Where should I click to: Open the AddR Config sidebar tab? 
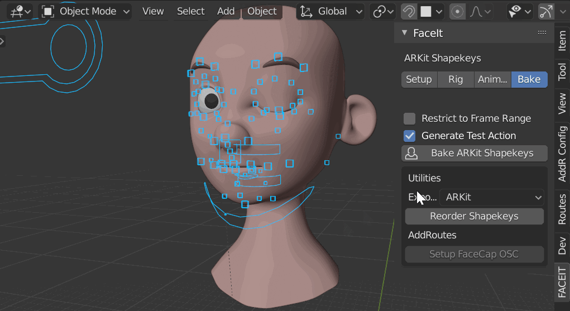pos(562,153)
